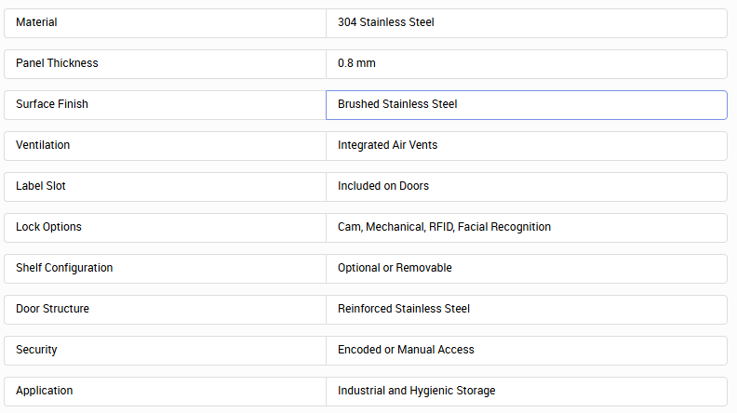Select Cam, Mechanical, RFID, Facial Recognition cell
The image size is (737, 413).
[x=527, y=227]
